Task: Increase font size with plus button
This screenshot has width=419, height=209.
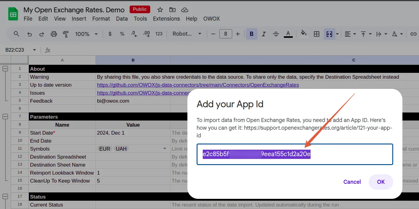Action: coord(237,34)
